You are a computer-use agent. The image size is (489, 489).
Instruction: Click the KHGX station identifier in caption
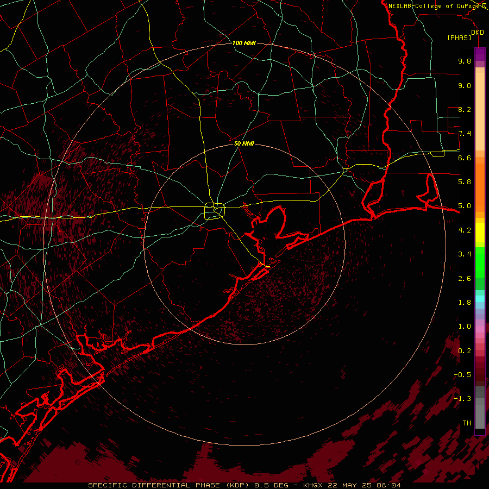coord(314,485)
